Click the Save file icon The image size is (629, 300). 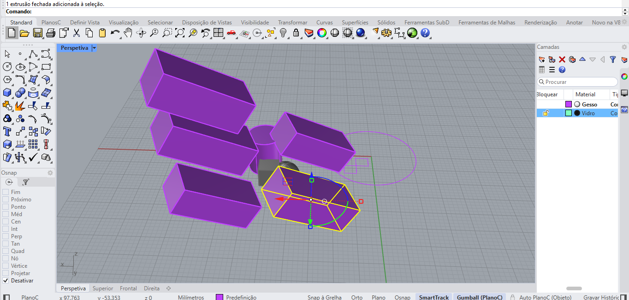[x=38, y=33]
